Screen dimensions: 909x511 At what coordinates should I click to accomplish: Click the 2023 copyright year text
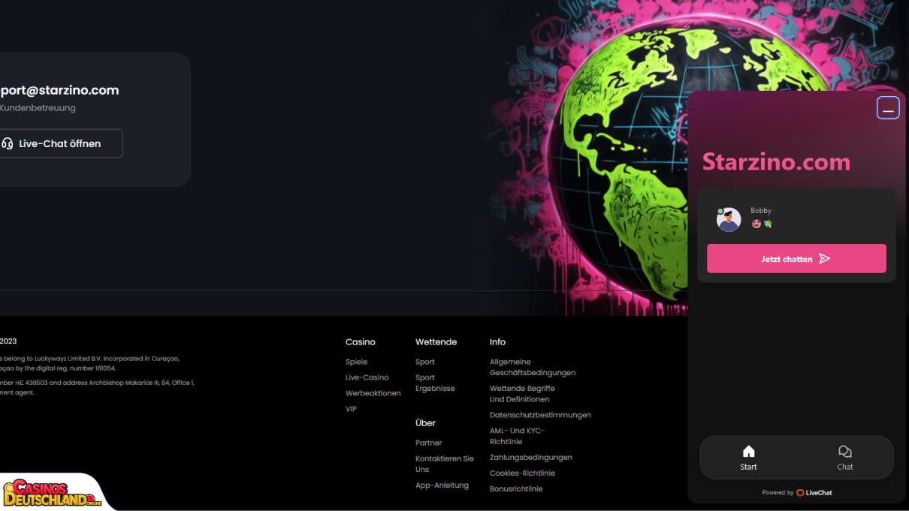(8, 341)
